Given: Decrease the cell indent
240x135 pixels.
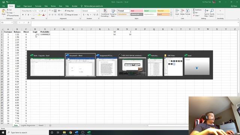Looking at the screenshot, I should (59, 15).
